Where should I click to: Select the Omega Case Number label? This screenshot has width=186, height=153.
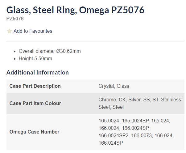point(34,132)
